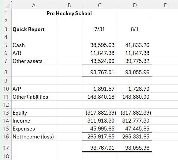This screenshot has width=178, height=160.
Task: Select Net income value 265,331.65
Action: (x=134, y=136)
